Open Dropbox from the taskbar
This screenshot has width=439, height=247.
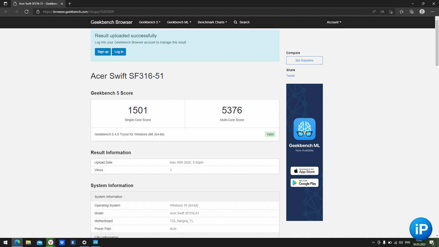click(x=62, y=242)
